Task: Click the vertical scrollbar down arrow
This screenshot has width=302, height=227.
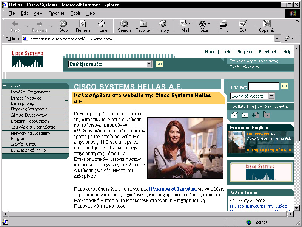Action: tap(296, 208)
